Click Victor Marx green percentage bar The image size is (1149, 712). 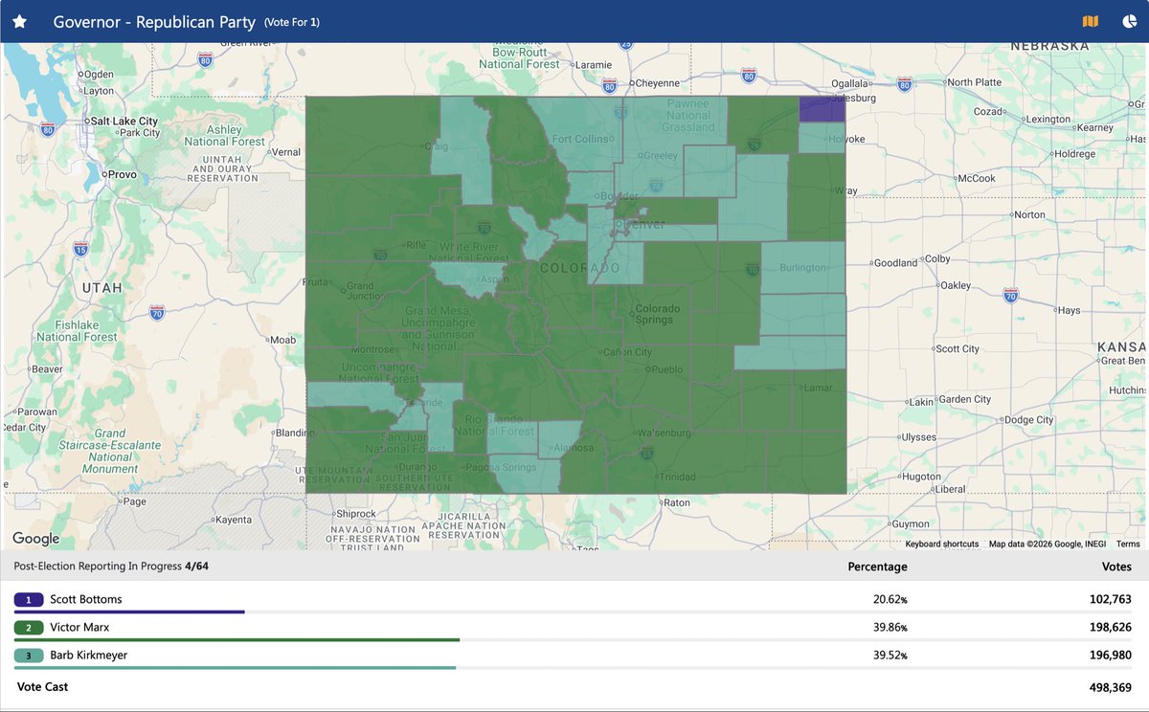tap(237, 639)
